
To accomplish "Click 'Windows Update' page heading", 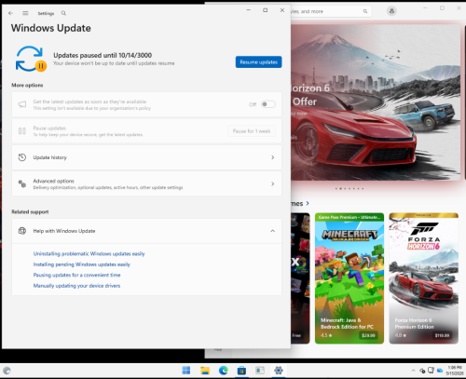I will coord(51,28).
